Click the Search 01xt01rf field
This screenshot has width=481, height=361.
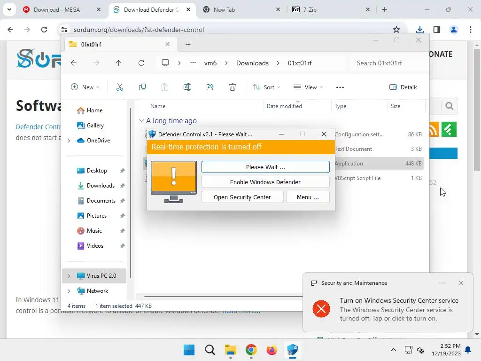click(x=388, y=63)
